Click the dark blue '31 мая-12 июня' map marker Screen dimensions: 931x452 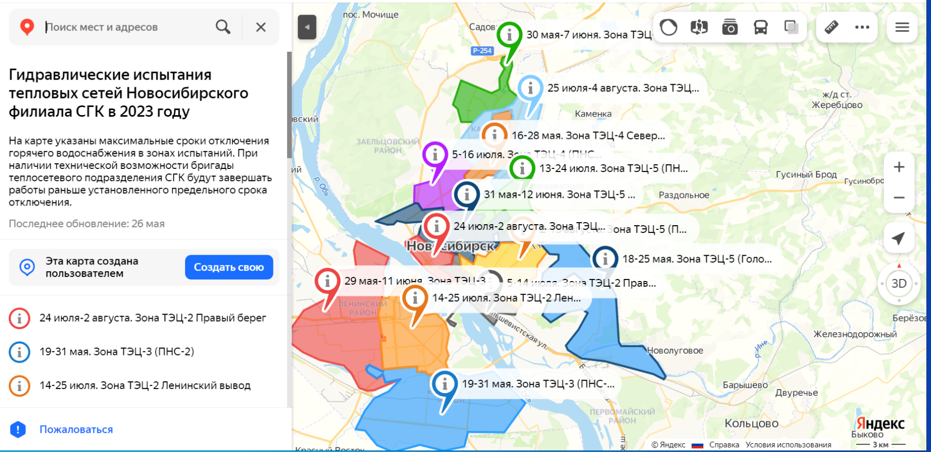coord(467,195)
